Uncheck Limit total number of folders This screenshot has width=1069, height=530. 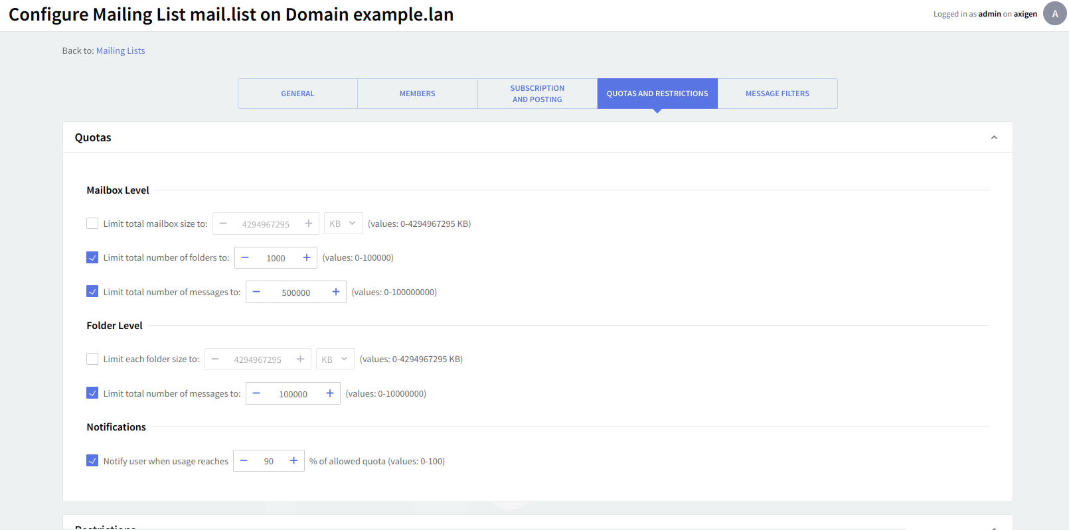(92, 257)
